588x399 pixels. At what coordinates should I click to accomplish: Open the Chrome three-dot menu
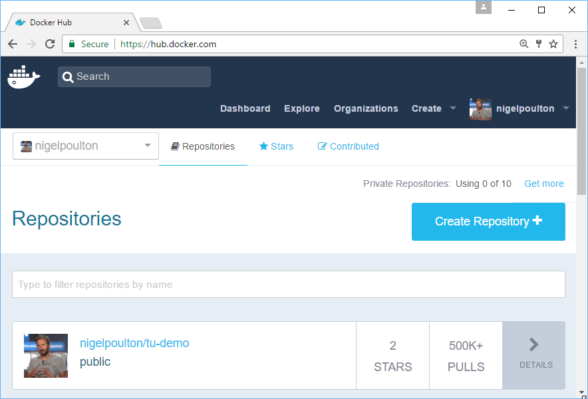click(575, 44)
